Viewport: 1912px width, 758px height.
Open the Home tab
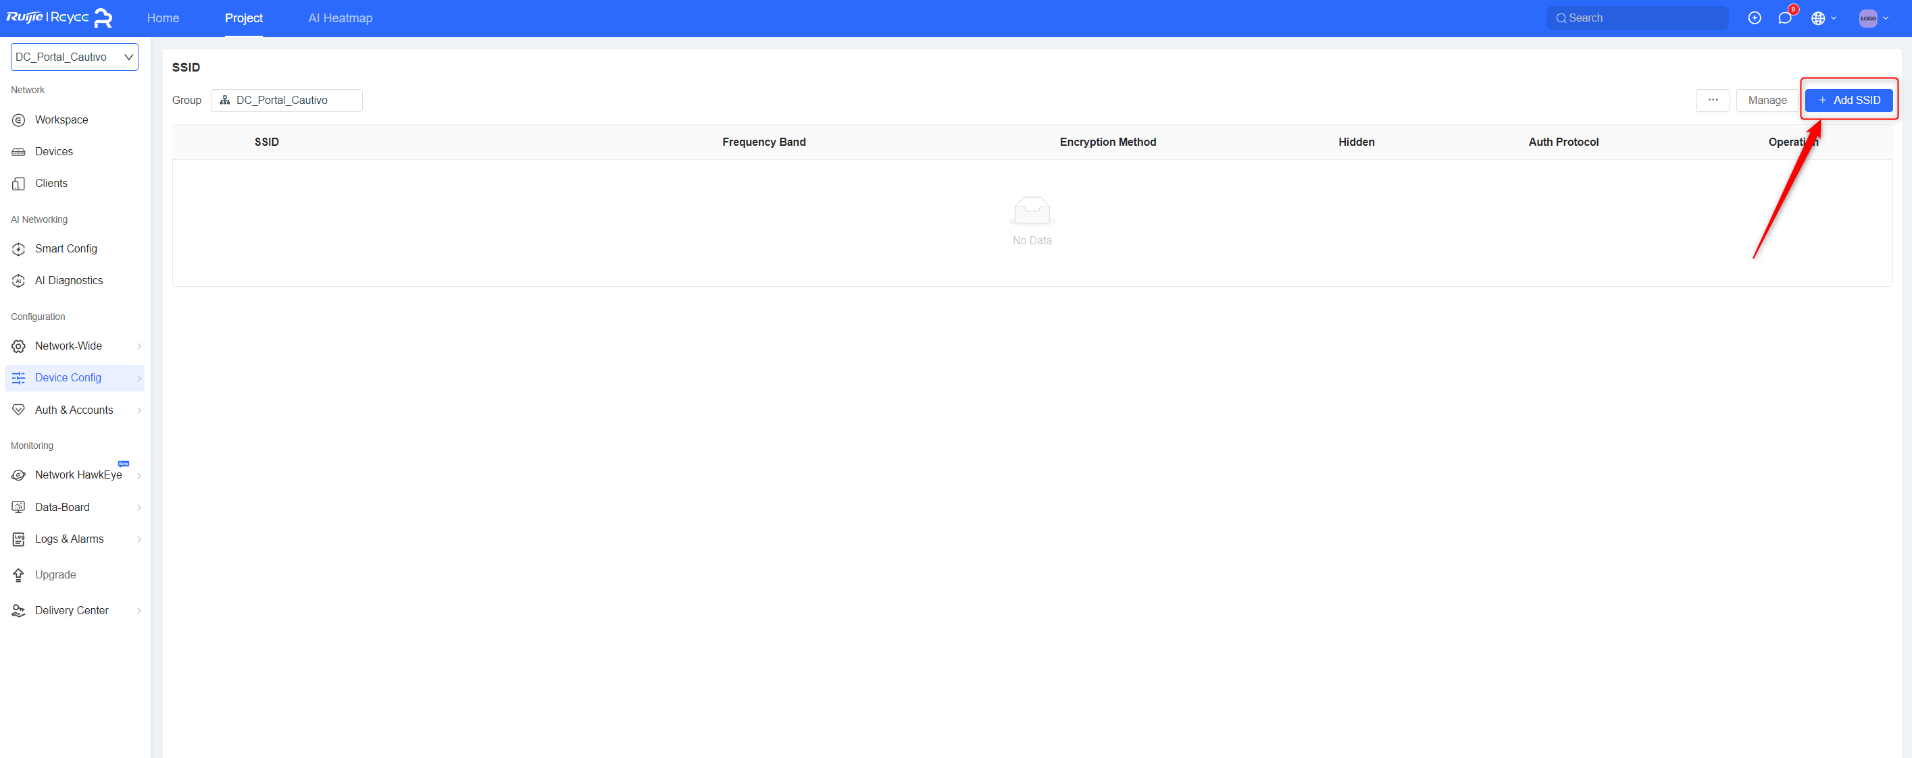163,18
